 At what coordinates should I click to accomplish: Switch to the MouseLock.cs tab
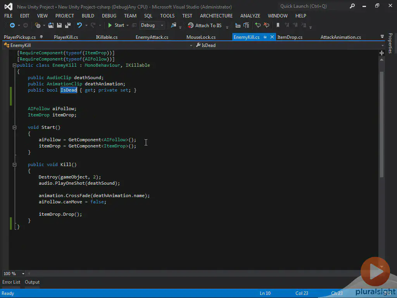[201, 37]
